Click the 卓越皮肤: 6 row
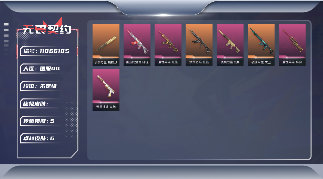Image resolution: width=323 pixels, height=179 pixels. tap(42, 138)
